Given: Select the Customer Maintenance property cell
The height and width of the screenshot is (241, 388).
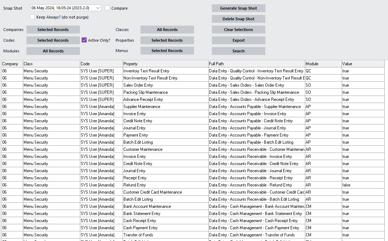Looking at the screenshot, I should [x=165, y=149].
